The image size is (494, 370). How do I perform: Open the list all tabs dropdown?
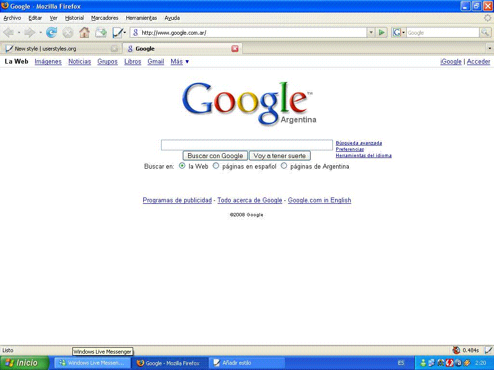pyautogui.click(x=490, y=49)
